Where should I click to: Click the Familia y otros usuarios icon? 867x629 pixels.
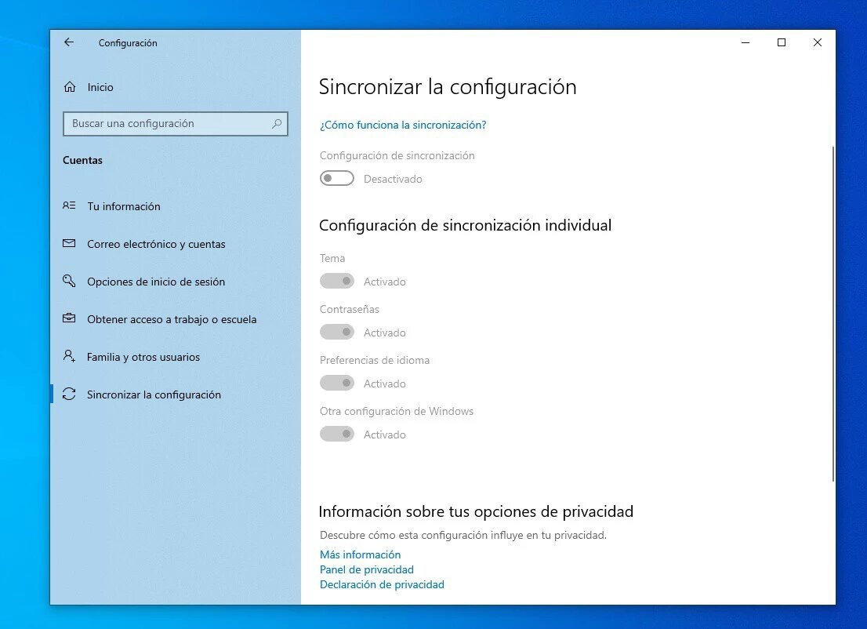pos(69,356)
